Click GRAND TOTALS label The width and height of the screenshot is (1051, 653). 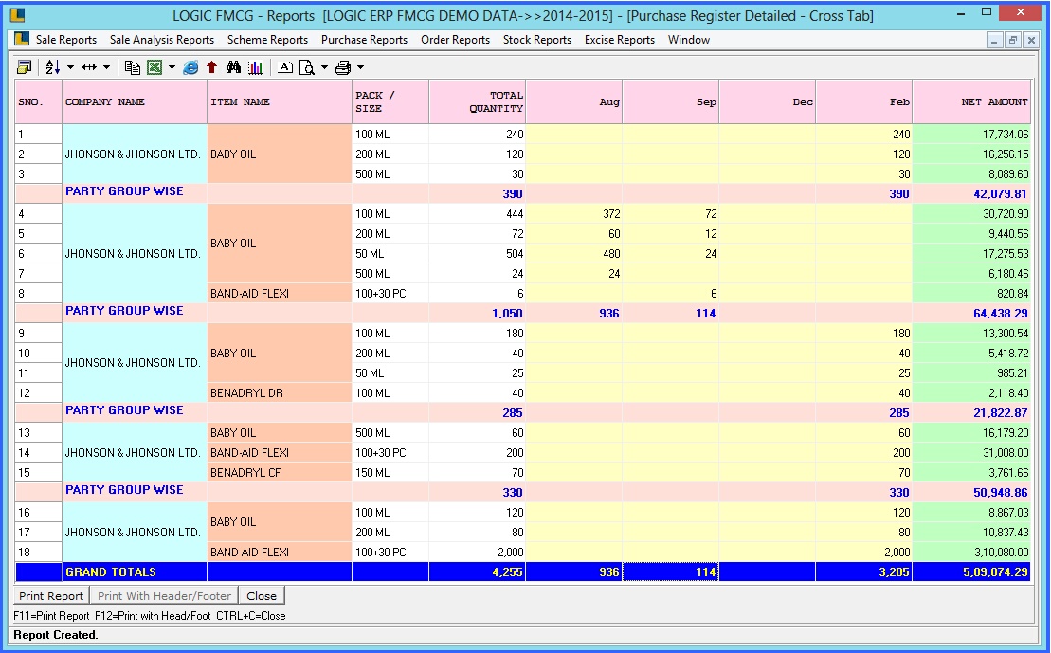111,571
